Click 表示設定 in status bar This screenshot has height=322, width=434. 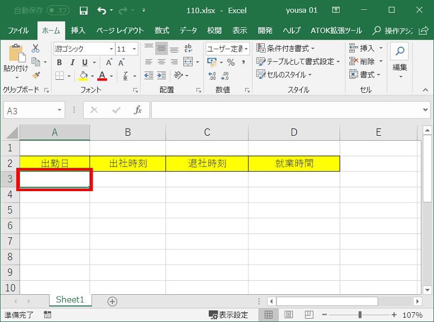point(228,315)
